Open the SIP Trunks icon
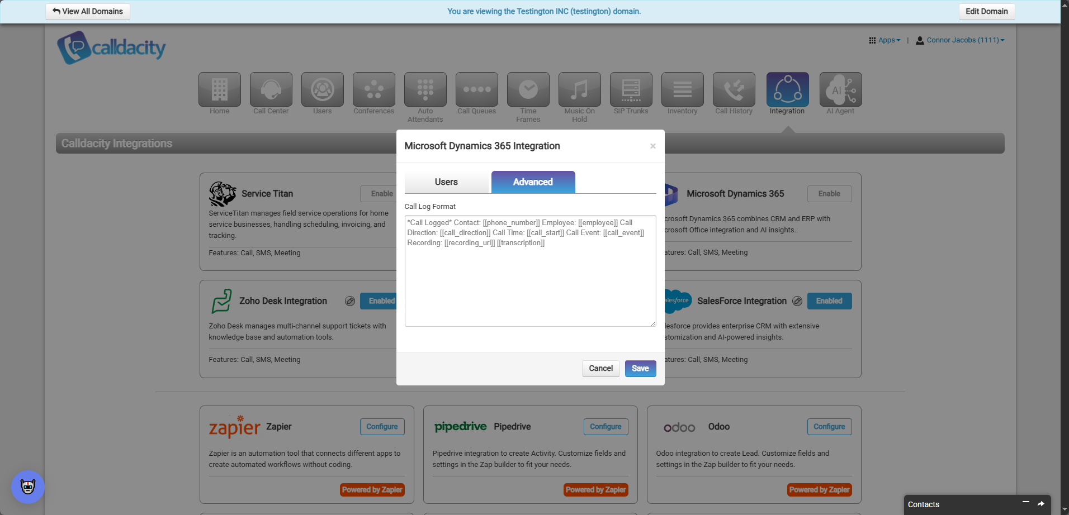1069x515 pixels. click(631, 89)
